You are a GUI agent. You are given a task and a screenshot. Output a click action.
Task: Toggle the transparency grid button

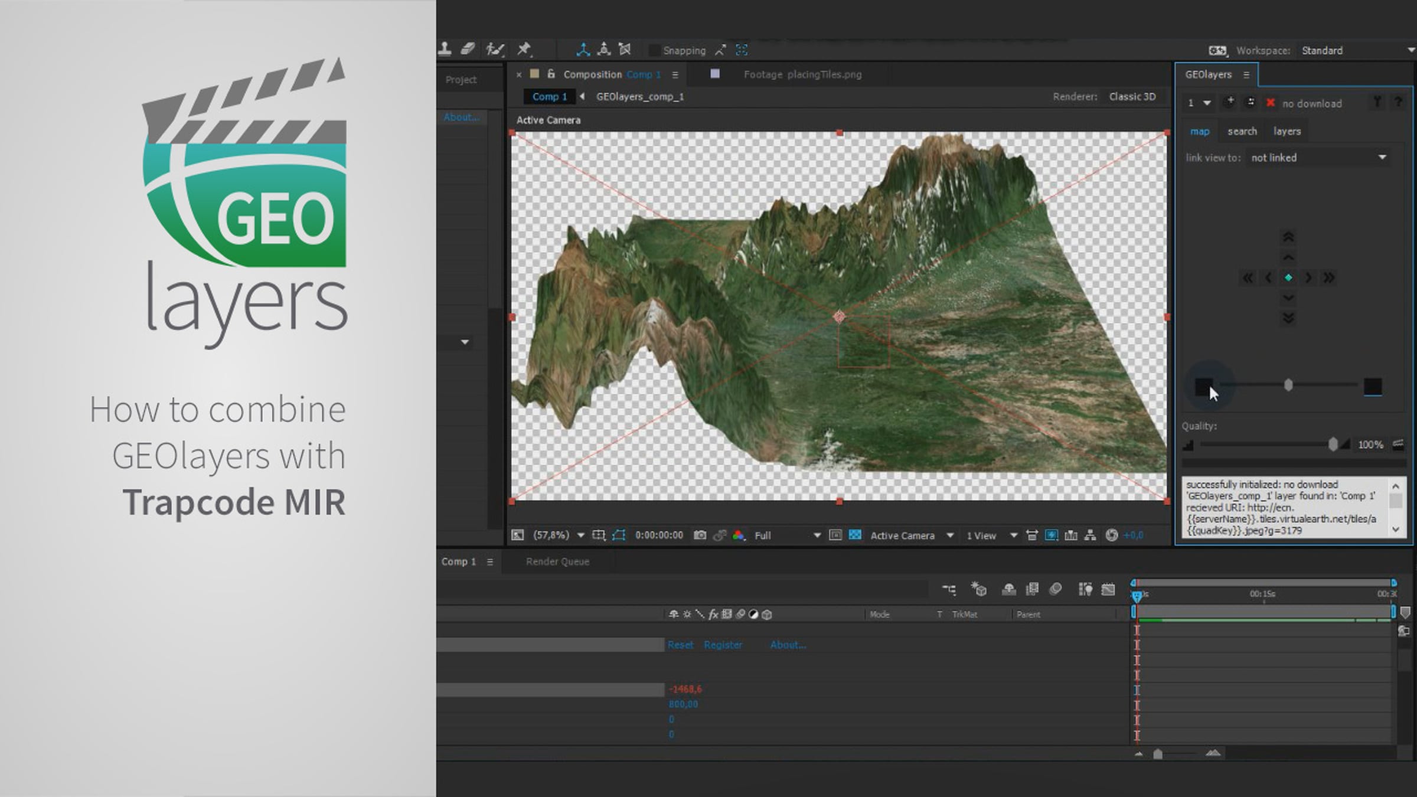tap(854, 535)
